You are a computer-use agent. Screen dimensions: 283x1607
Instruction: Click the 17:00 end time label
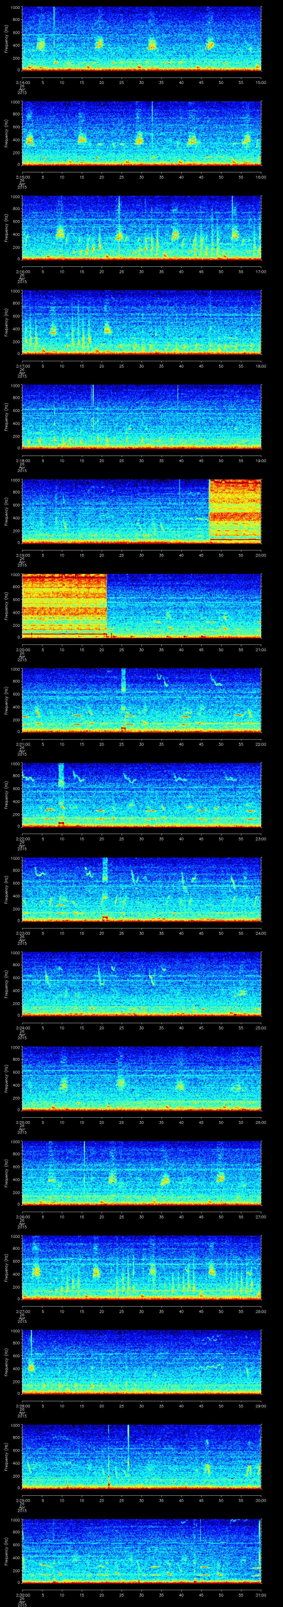tap(261, 272)
